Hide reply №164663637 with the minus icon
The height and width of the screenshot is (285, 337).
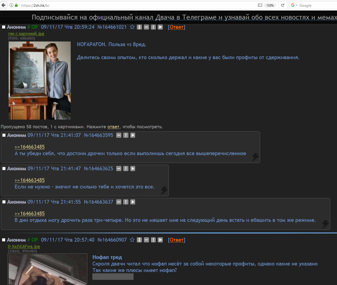click(119, 202)
